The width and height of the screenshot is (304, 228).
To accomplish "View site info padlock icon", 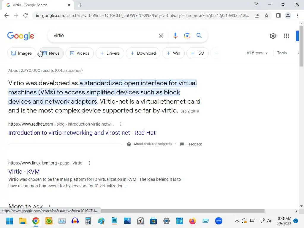I will tap(37, 15).
